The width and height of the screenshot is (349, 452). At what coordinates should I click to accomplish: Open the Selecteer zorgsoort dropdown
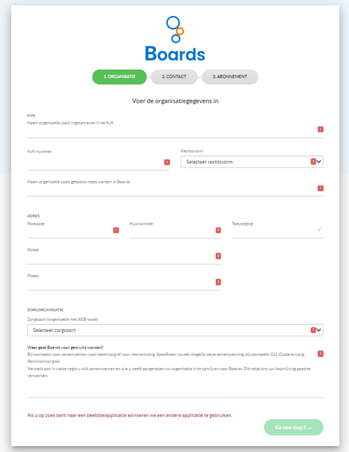point(175,330)
